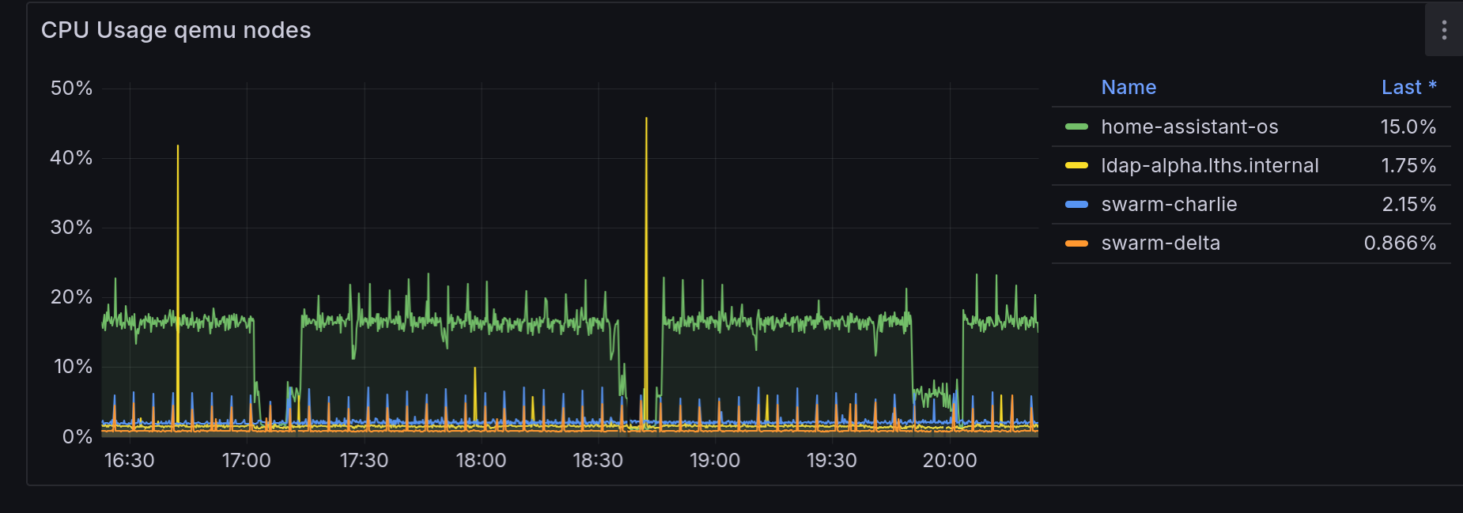Click the 2.15% last value for swarm-charlie
1463x513 pixels.
coord(1408,204)
